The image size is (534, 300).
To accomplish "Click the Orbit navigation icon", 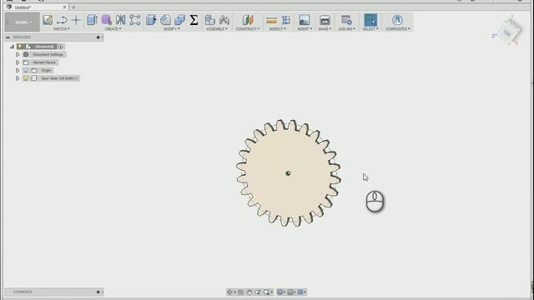I will (x=230, y=292).
